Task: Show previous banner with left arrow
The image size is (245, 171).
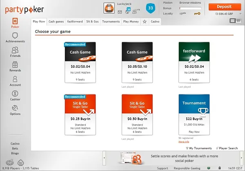Action: tap(104, 158)
